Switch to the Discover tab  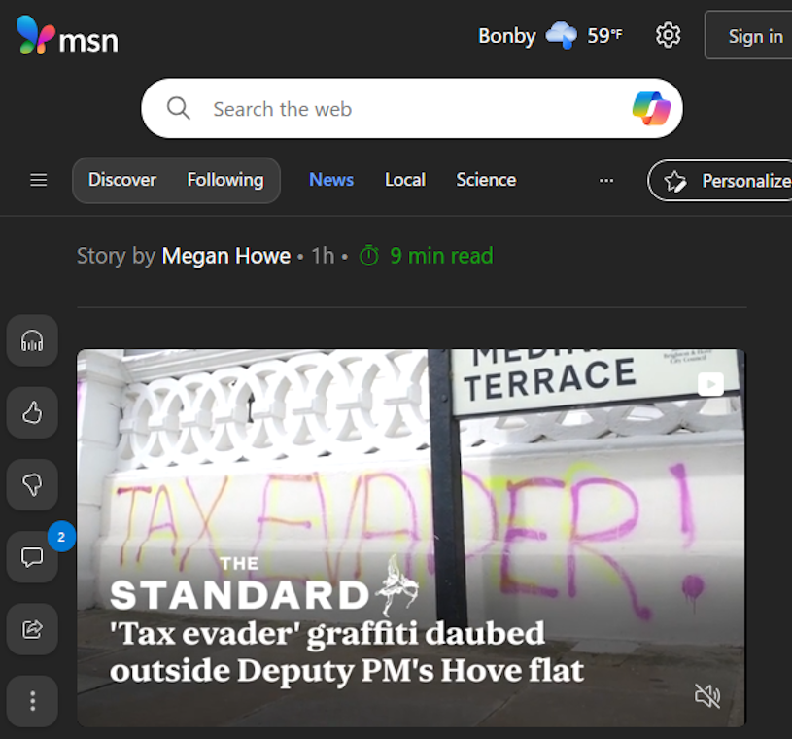click(122, 180)
